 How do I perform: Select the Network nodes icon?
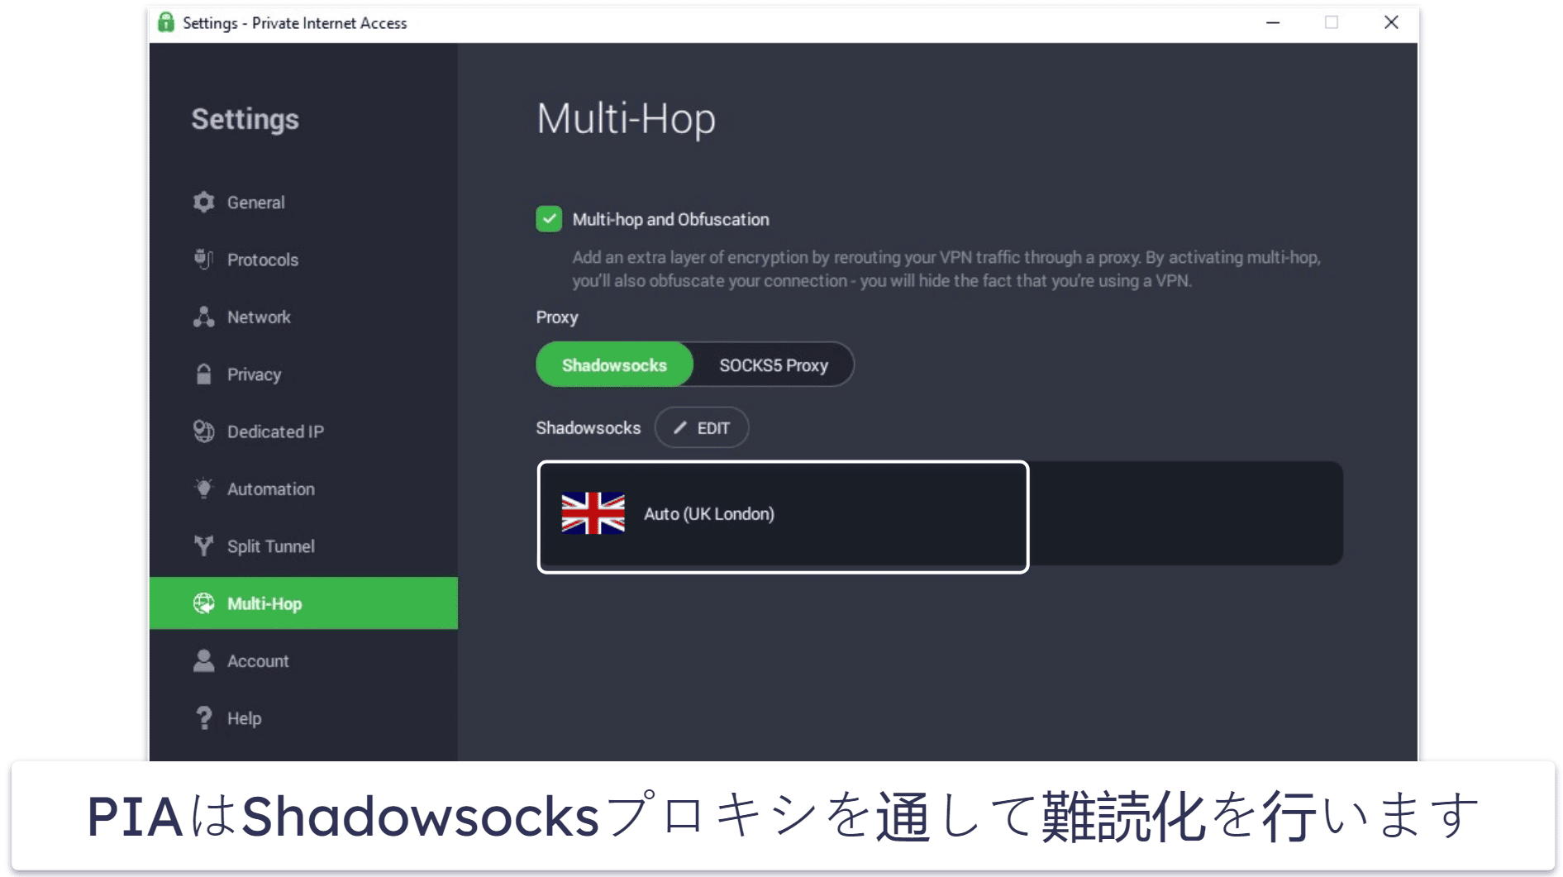coord(203,317)
